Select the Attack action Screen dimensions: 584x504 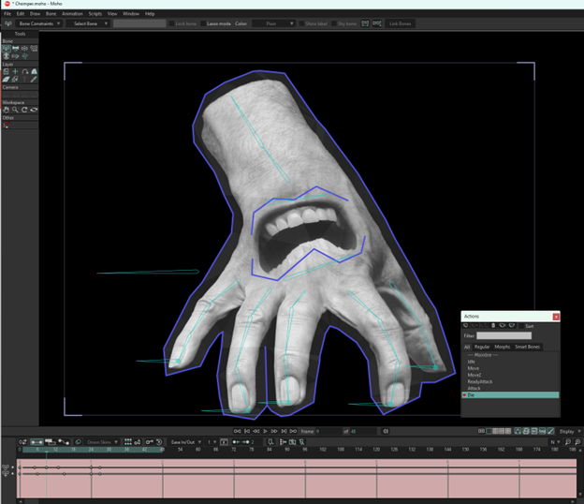pyautogui.click(x=510, y=389)
